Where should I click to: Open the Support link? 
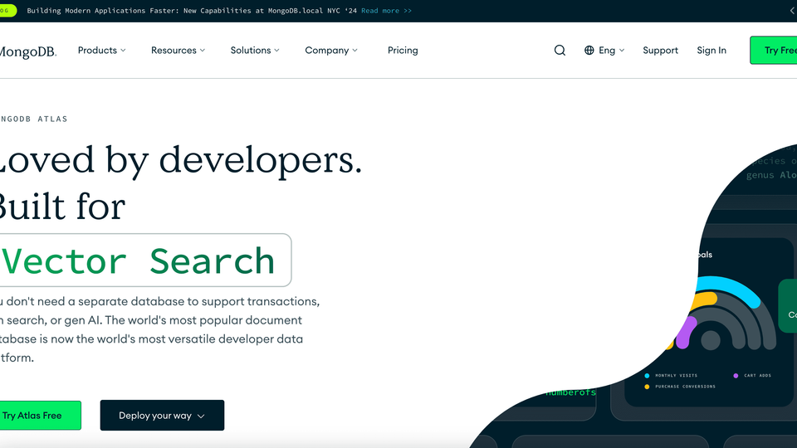coord(660,51)
